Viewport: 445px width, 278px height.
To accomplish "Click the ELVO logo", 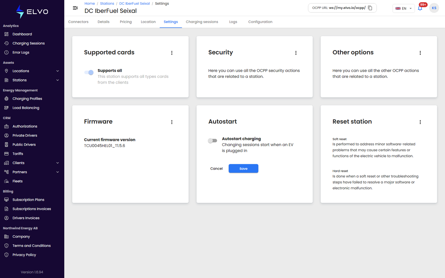I will (x=32, y=12).
